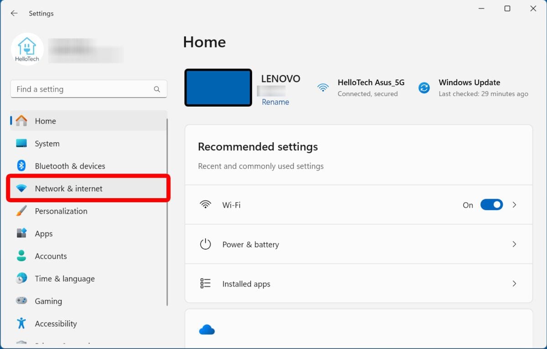Click the Accessibility figure icon
The height and width of the screenshot is (349, 547).
(21, 323)
